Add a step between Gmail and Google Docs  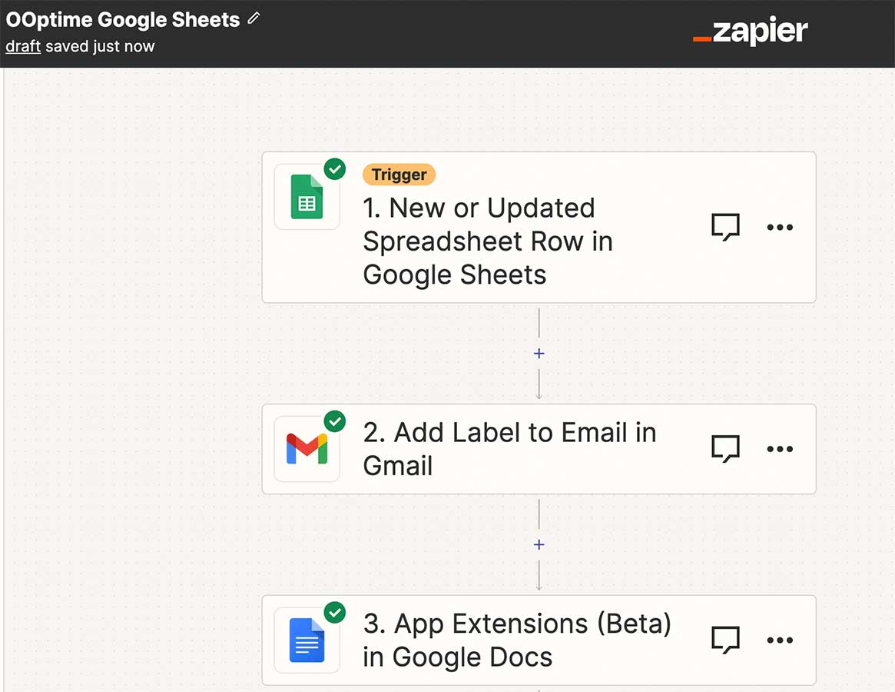(539, 544)
